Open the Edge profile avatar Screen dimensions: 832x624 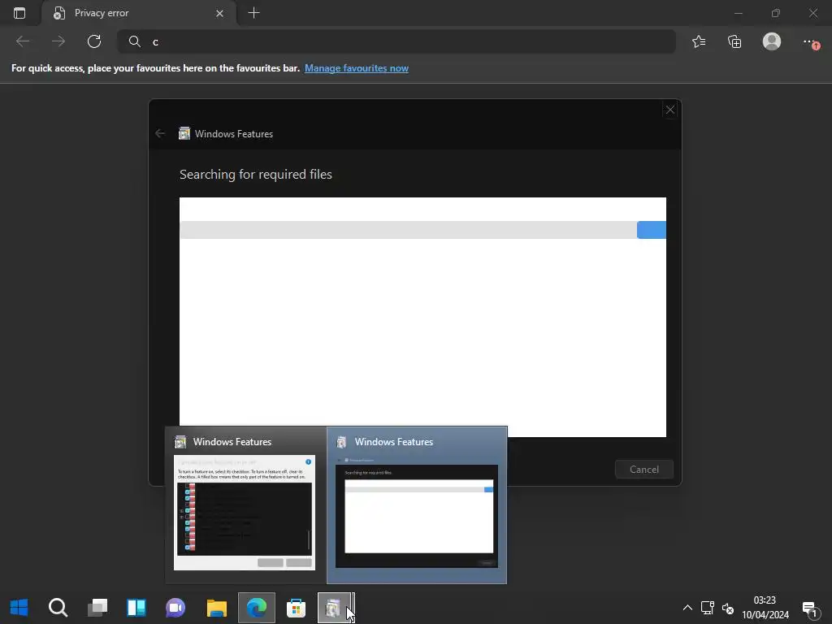772,41
